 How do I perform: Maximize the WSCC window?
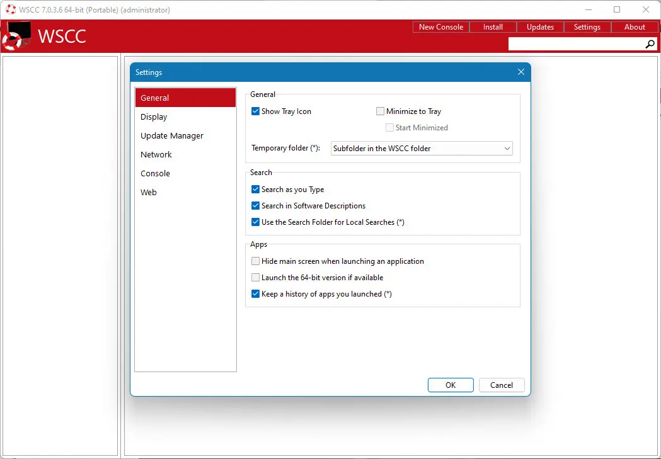click(x=617, y=9)
